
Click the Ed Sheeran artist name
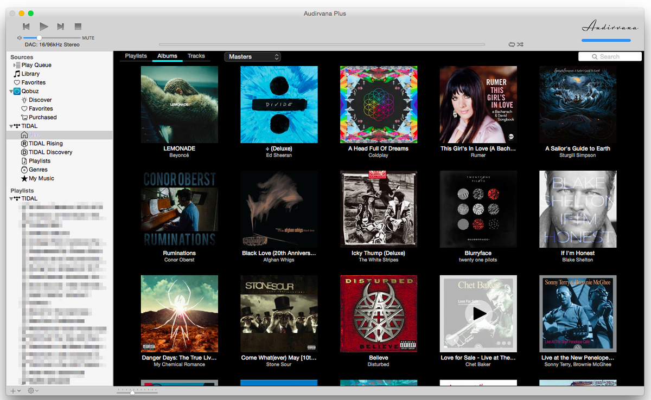[279, 155]
